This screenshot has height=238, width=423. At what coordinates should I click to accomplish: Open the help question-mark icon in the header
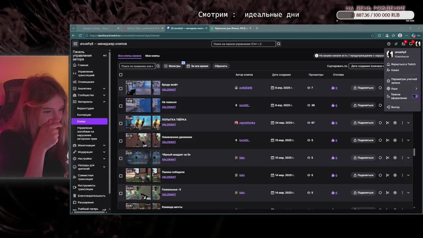click(389, 44)
